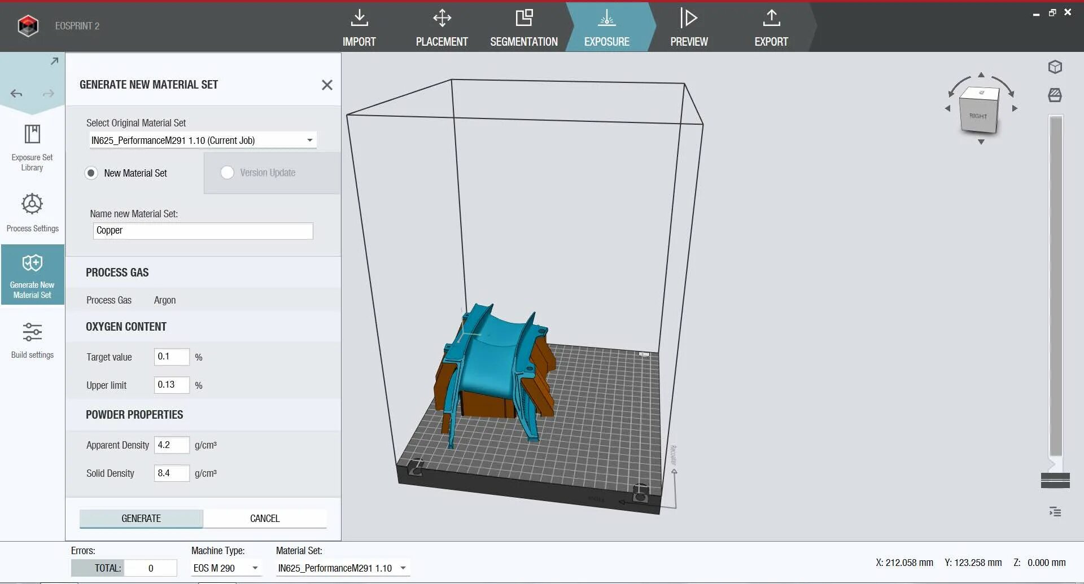Click the clockwise roll arrow near the cube
The width and height of the screenshot is (1084, 584).
pos(1004,87)
